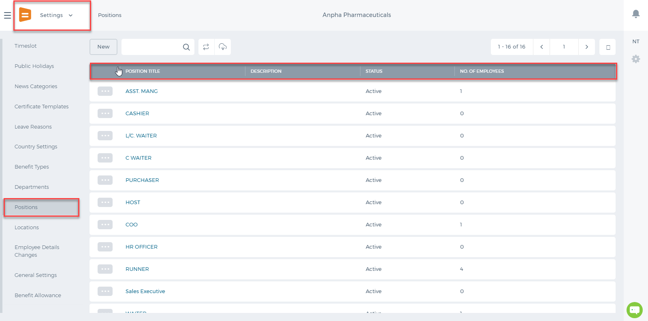Open the COO position link
This screenshot has width=648, height=321.
132,225
